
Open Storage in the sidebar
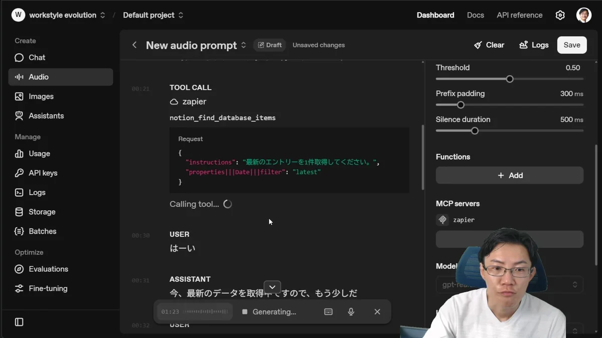pos(61,212)
